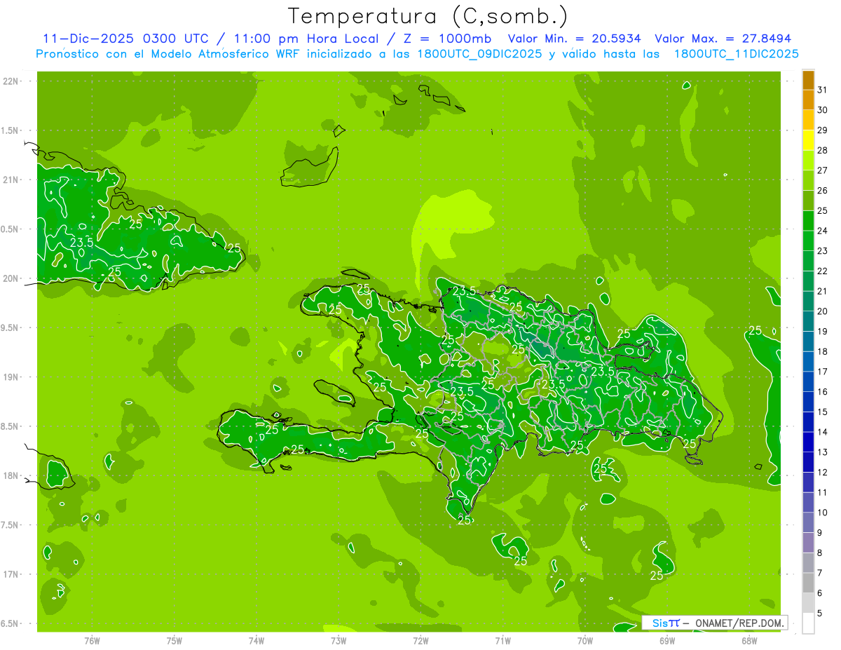841x650 pixels.
Task: Click the 10 label on the color scale
Action: 823,513
